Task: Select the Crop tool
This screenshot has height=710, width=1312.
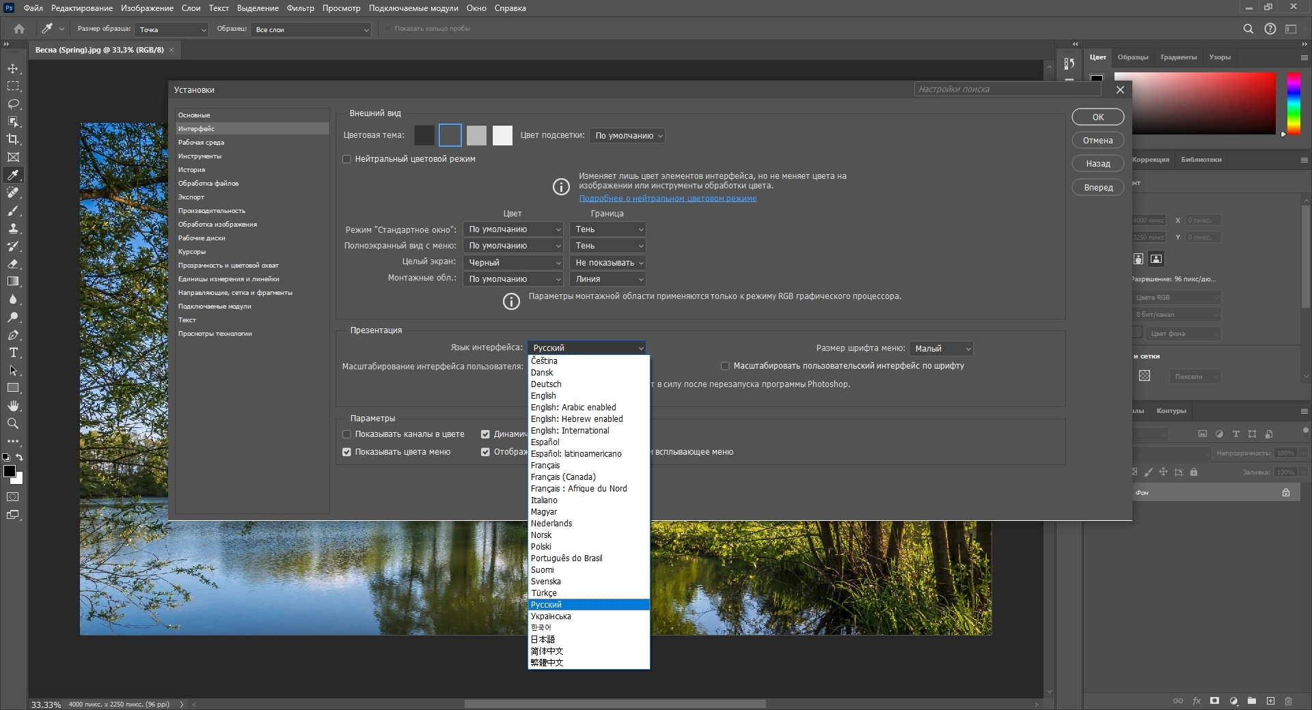Action: pyautogui.click(x=13, y=139)
